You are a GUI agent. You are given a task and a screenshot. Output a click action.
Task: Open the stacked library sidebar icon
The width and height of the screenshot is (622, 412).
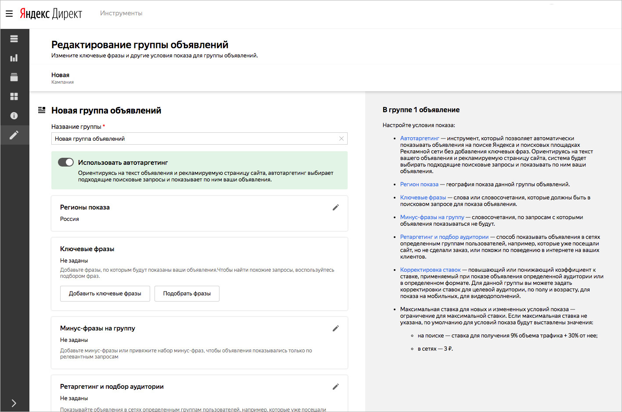14,77
